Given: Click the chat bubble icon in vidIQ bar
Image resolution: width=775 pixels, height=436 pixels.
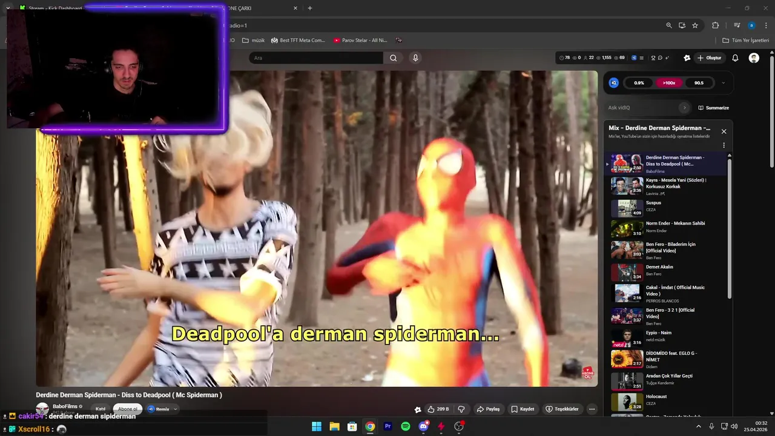Looking at the screenshot, I should pos(660,58).
